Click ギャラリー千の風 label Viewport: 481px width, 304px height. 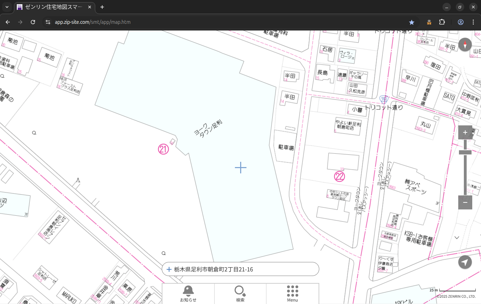click(358, 75)
